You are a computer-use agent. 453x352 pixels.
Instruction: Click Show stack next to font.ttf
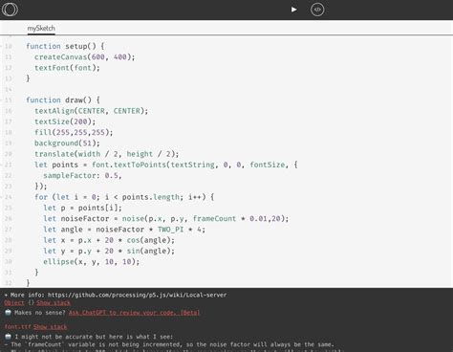(x=51, y=327)
